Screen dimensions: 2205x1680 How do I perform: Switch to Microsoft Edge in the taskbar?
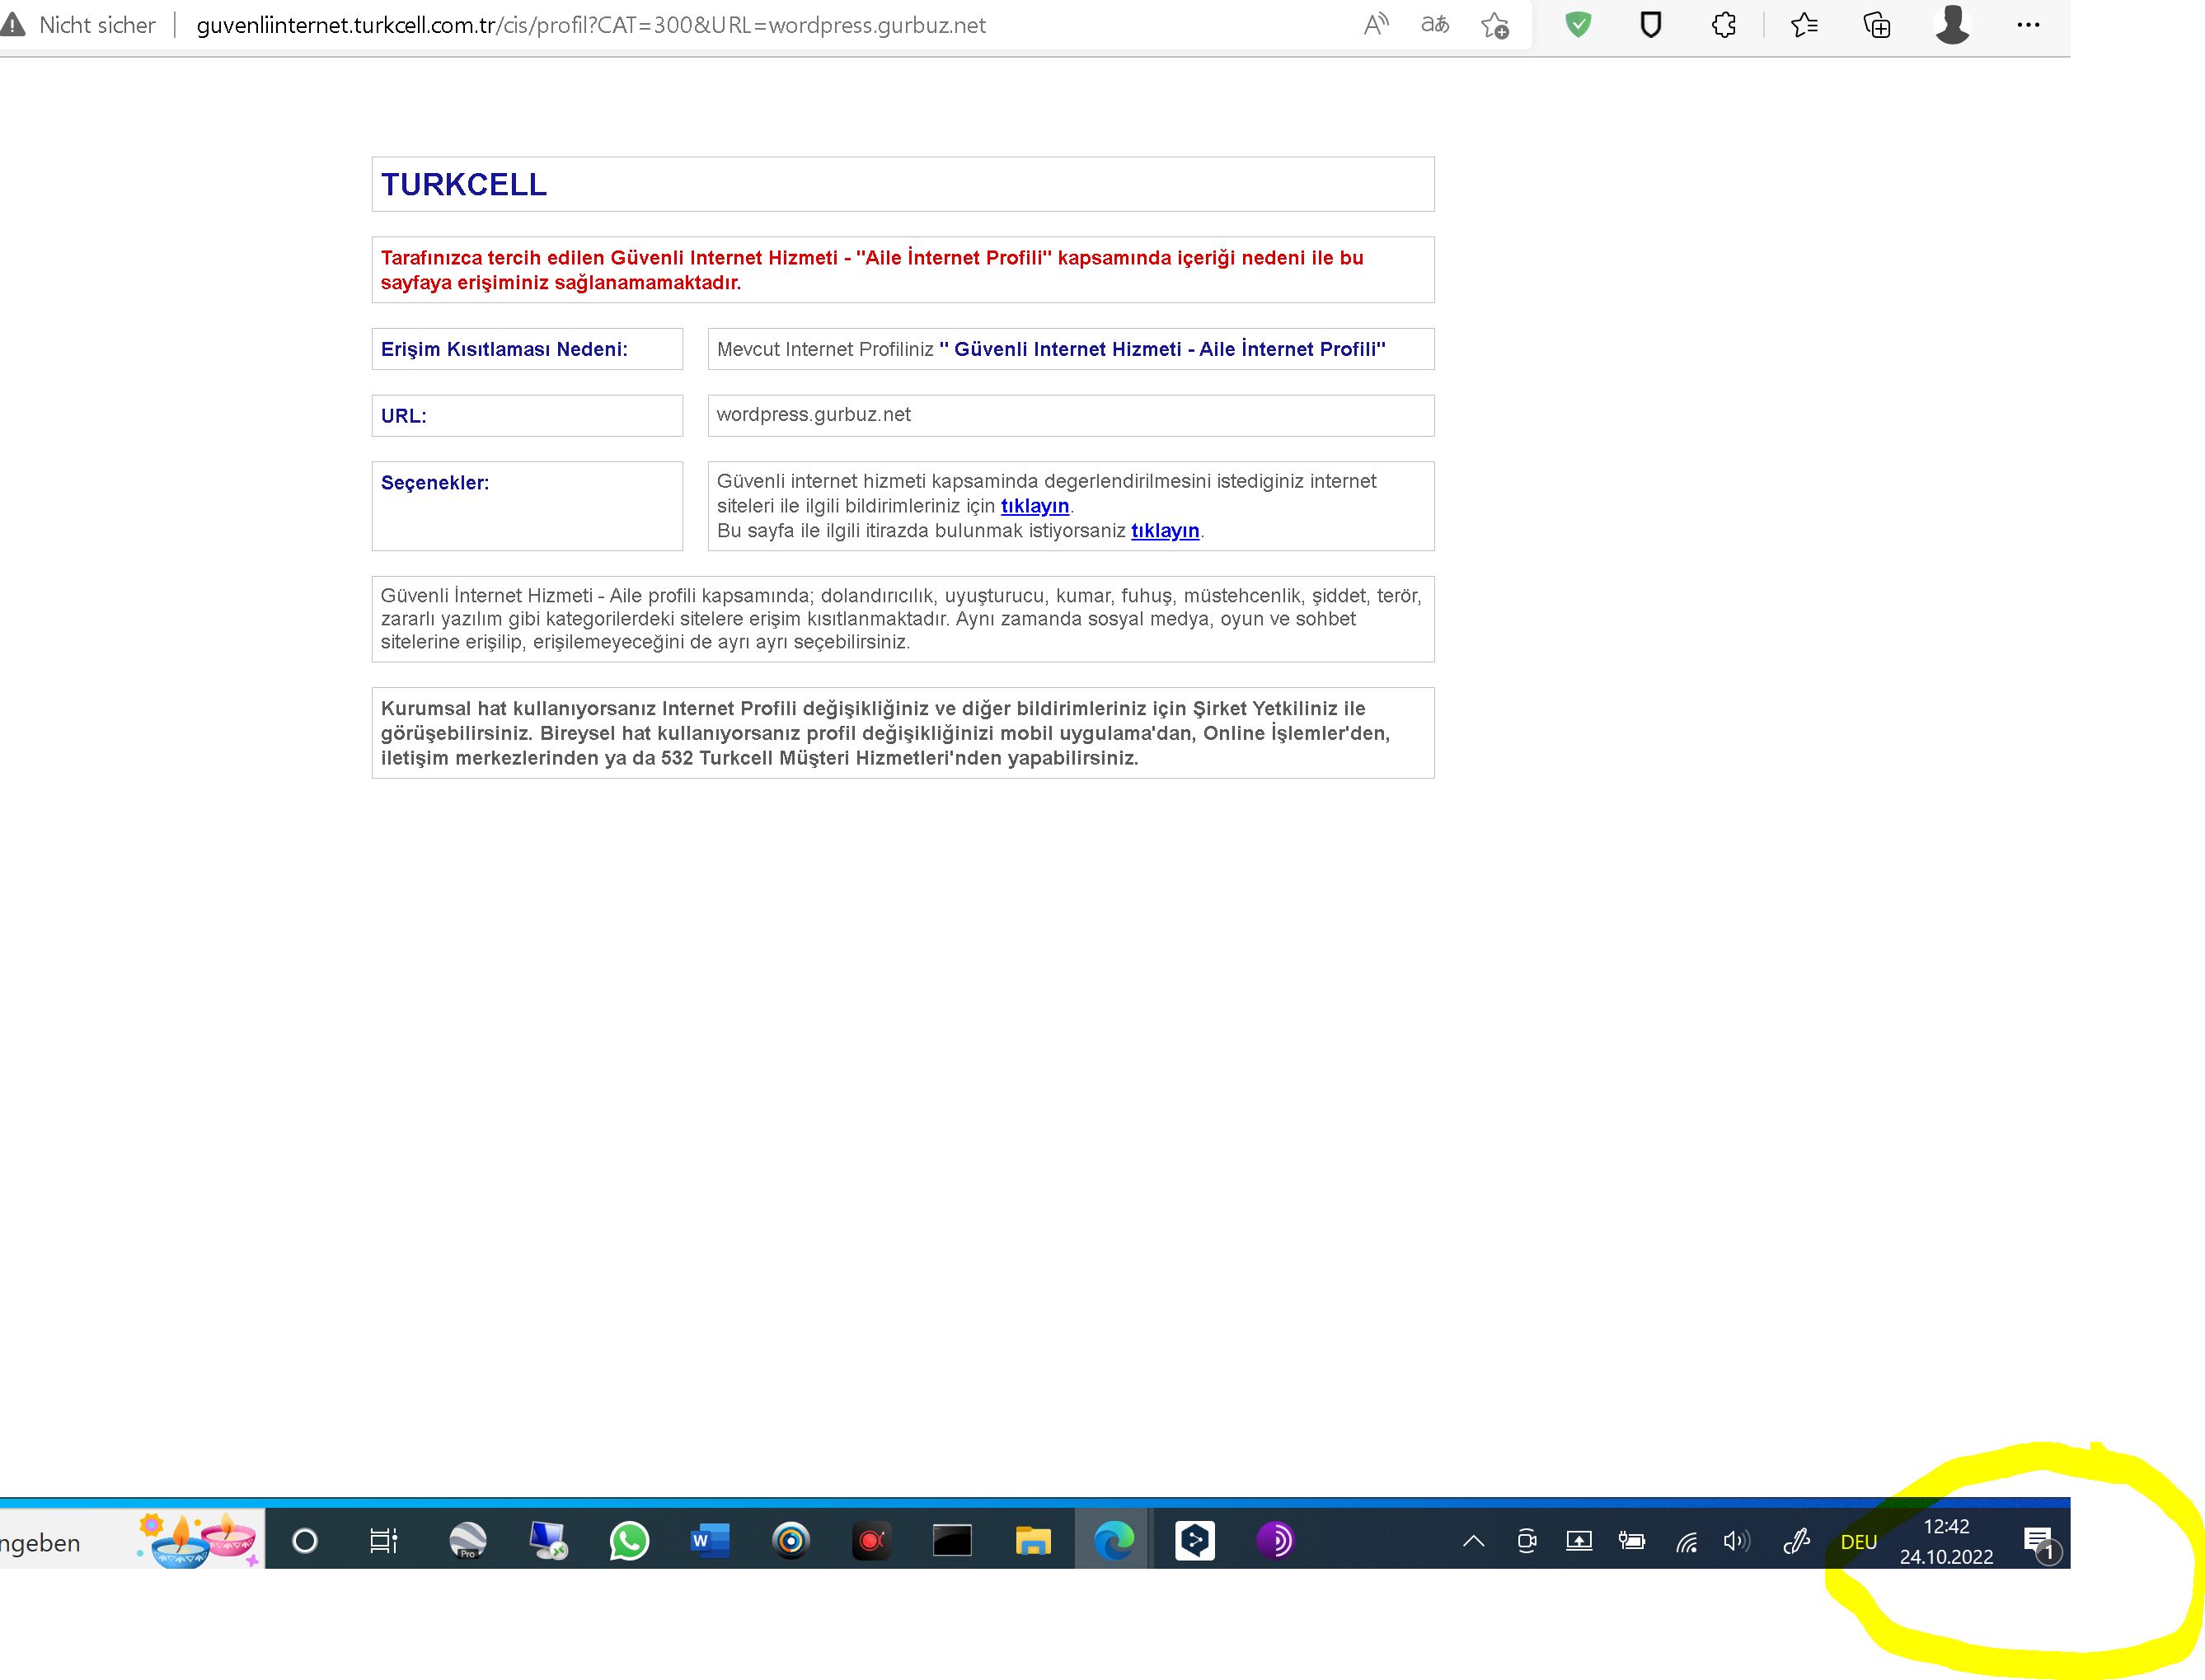(1114, 1541)
